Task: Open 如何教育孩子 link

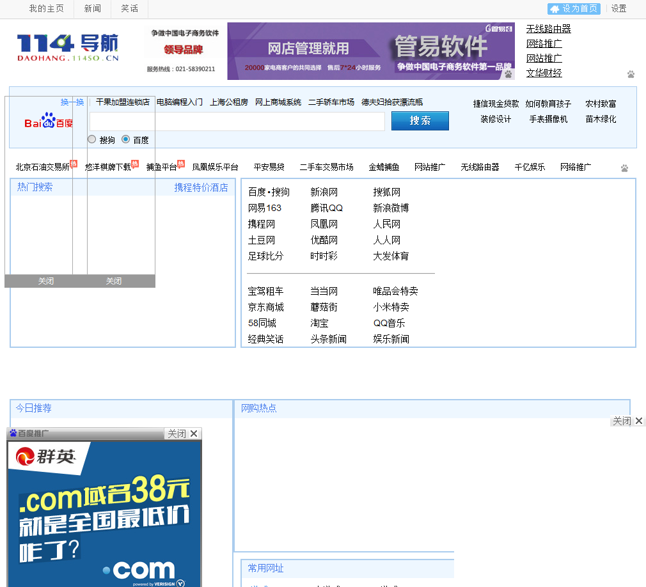Action: [548, 104]
